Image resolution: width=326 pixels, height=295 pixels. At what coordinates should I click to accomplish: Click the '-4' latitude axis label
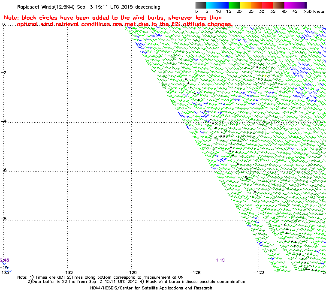(4, 121)
